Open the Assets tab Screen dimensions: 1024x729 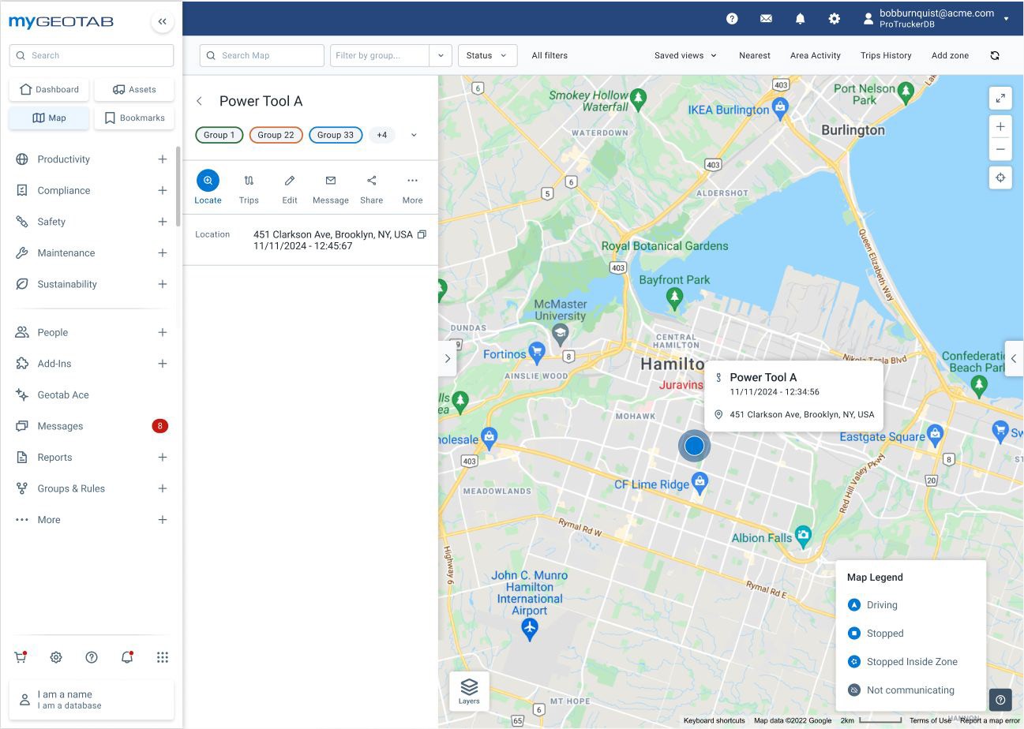click(x=134, y=89)
